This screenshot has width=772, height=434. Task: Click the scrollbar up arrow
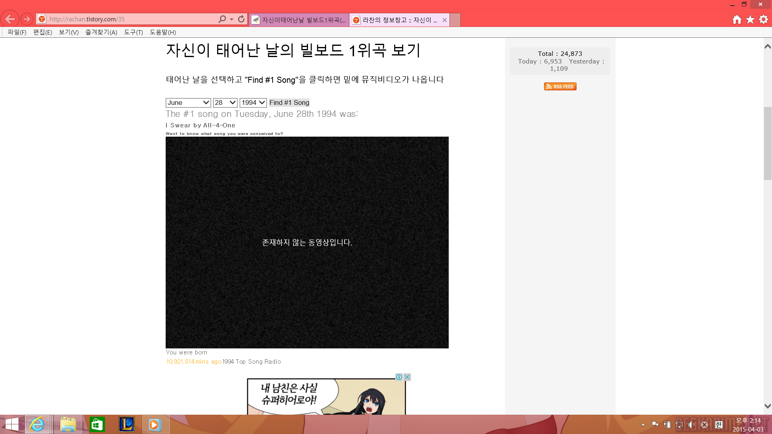point(768,47)
